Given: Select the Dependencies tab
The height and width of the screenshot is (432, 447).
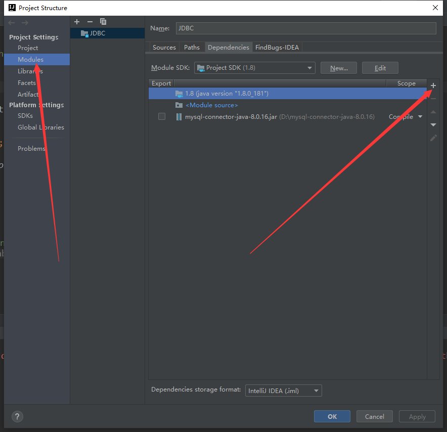Looking at the screenshot, I should point(229,48).
